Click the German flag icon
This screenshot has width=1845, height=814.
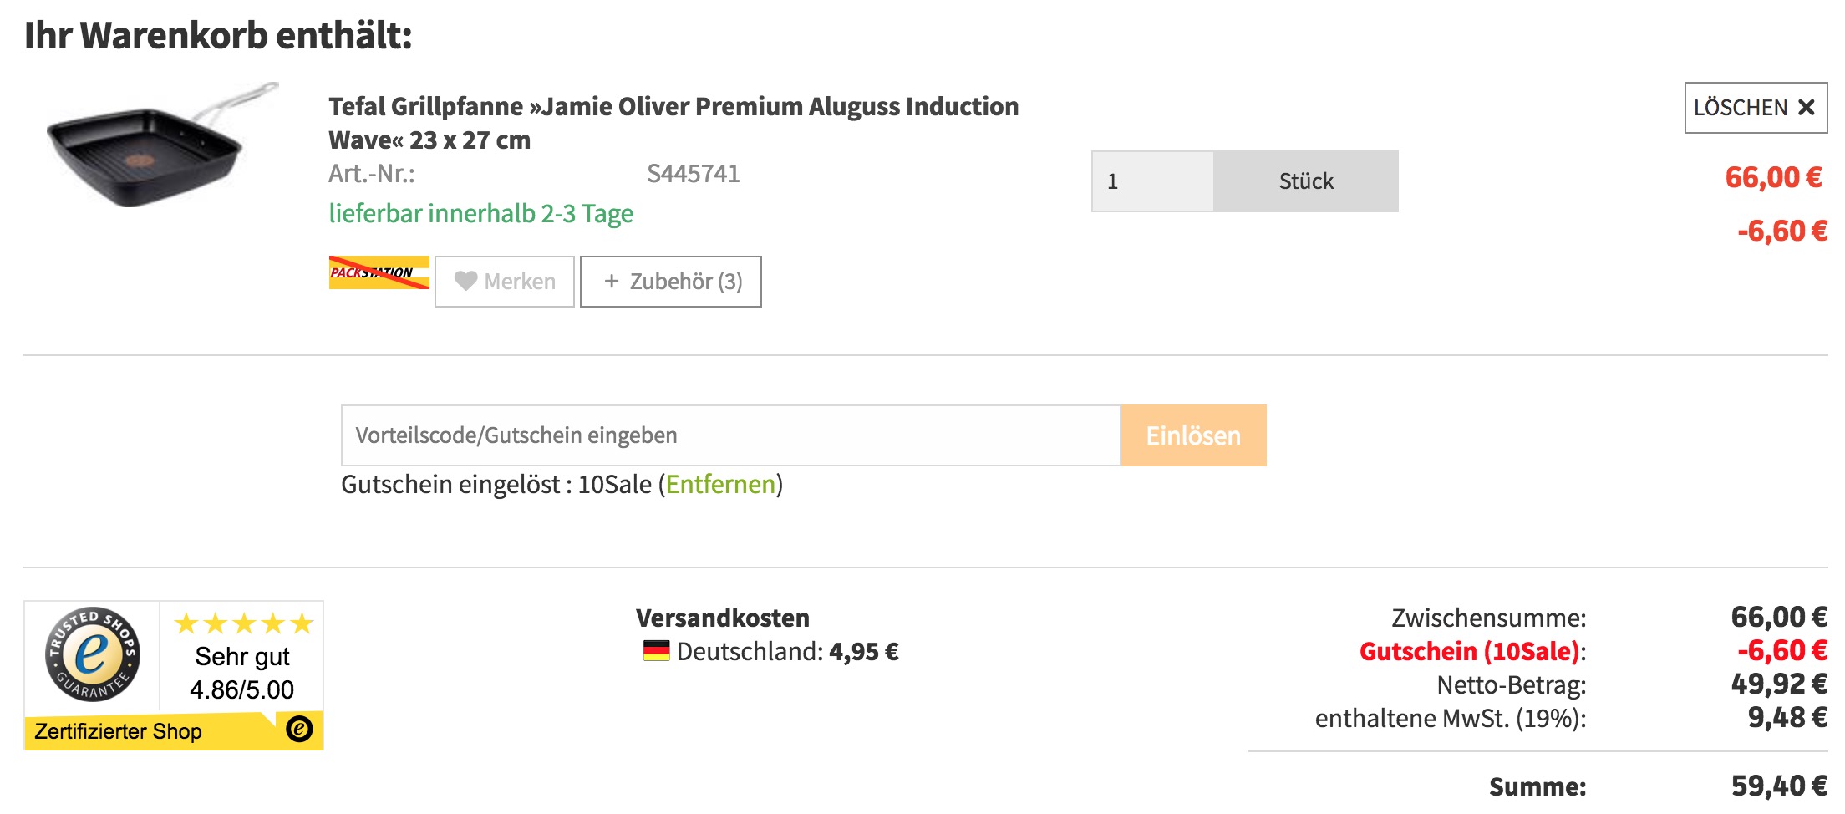pyautogui.click(x=656, y=651)
